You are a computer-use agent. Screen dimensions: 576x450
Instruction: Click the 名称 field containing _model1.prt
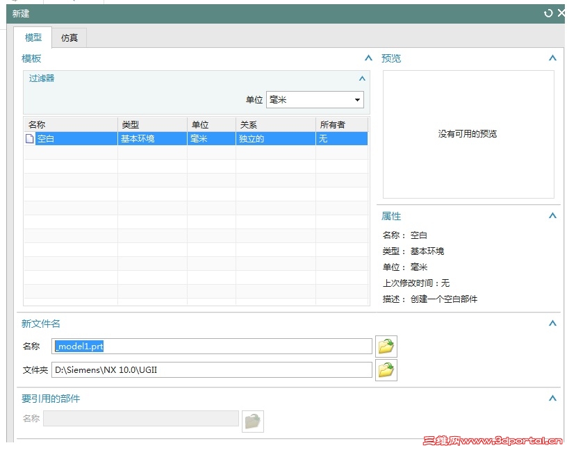pyautogui.click(x=212, y=346)
